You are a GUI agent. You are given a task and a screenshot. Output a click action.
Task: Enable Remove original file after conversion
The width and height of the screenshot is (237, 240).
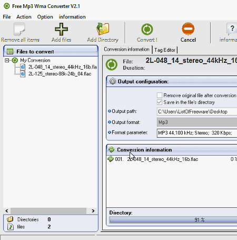click(x=160, y=95)
